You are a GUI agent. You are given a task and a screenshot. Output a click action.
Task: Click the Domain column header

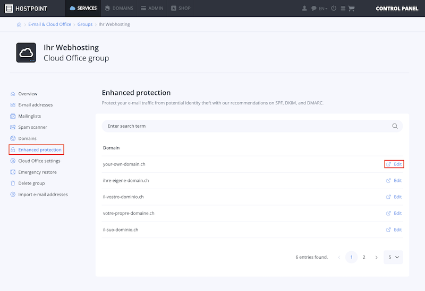coord(112,148)
